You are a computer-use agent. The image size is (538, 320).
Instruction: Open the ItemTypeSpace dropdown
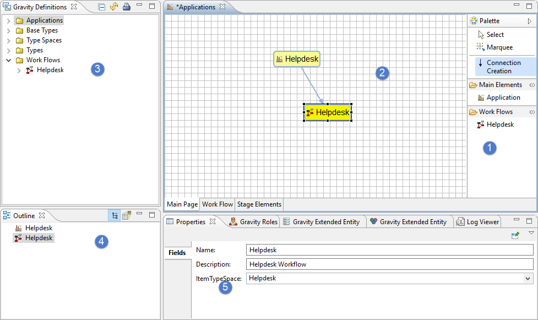tap(528, 279)
